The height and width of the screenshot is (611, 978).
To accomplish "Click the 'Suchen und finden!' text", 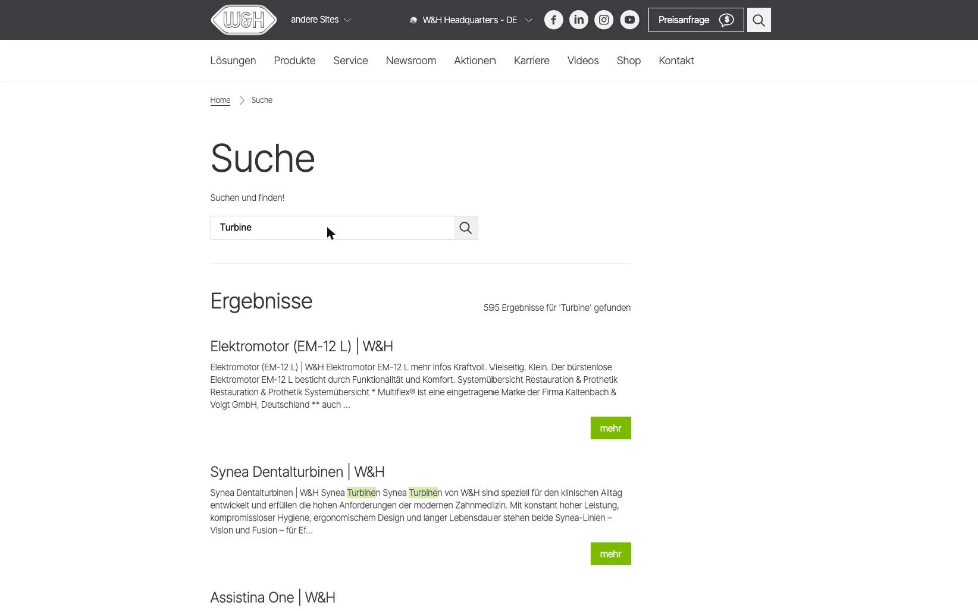I will [x=247, y=198].
